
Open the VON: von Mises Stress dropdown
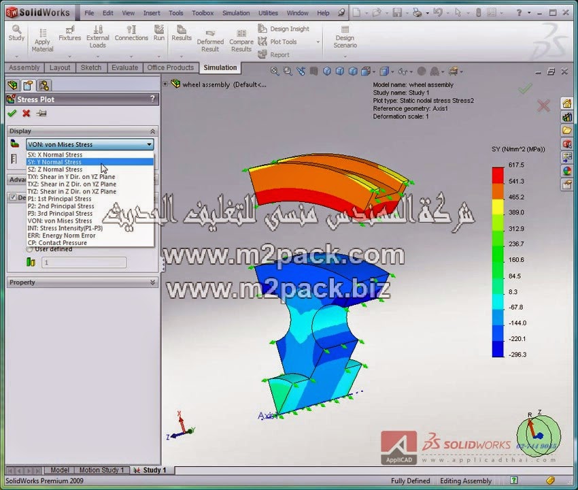click(90, 144)
